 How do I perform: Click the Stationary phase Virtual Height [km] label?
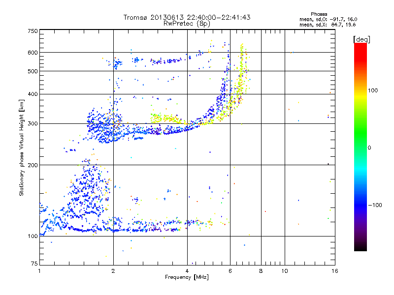pyautogui.click(x=22, y=147)
